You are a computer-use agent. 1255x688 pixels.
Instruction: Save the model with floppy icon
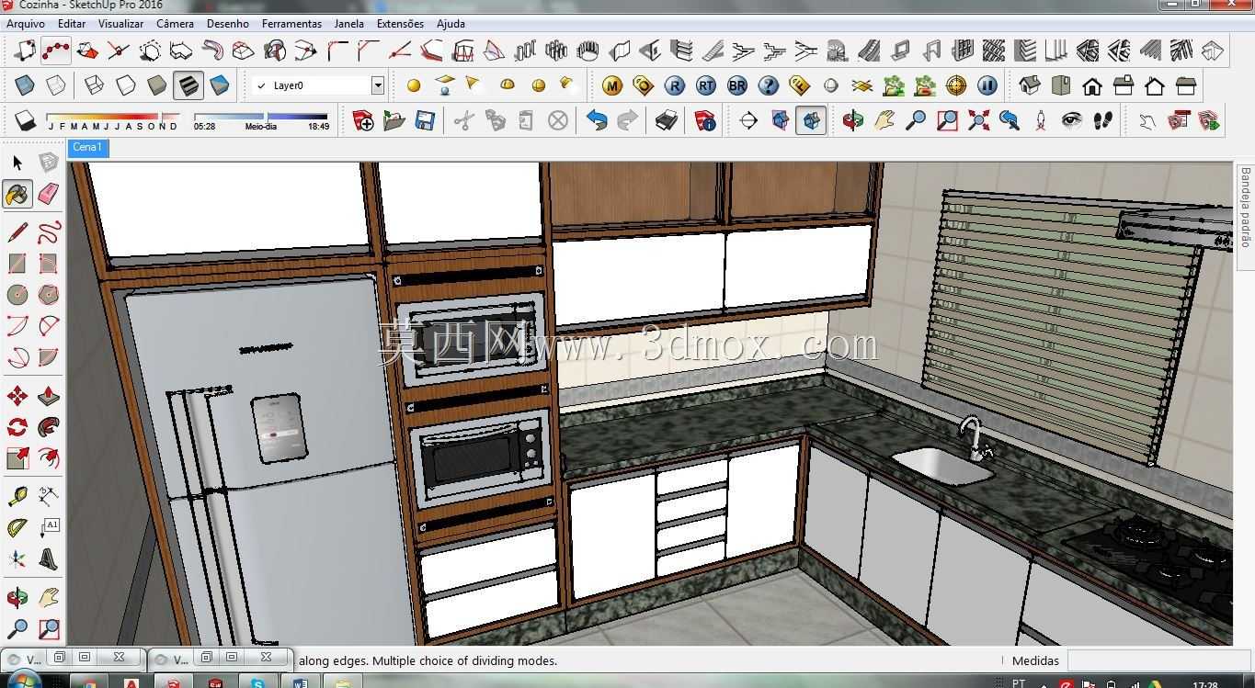(425, 120)
